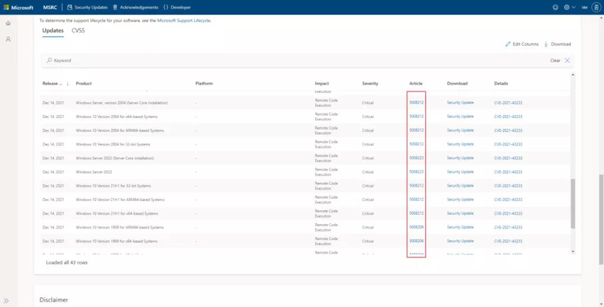Click the 'Loaded all 43 rows' status text
604x307 pixels.
(67, 263)
